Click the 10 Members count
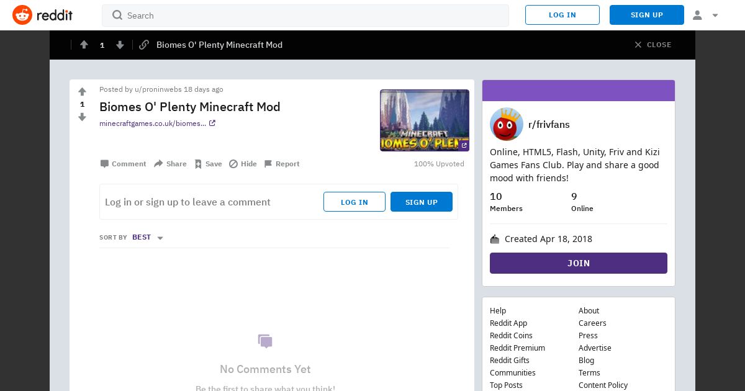 (x=506, y=202)
